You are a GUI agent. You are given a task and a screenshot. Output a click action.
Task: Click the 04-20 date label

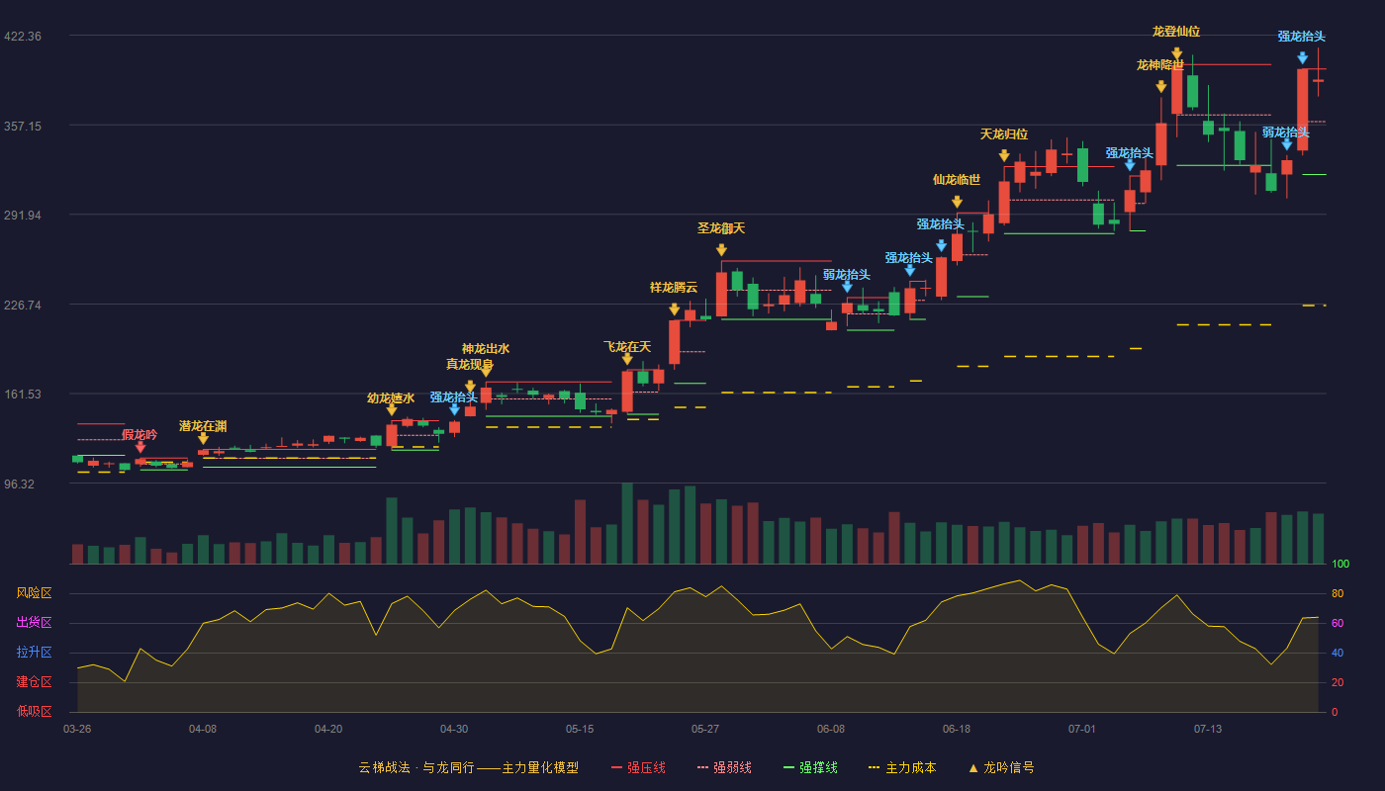pyautogui.click(x=328, y=729)
